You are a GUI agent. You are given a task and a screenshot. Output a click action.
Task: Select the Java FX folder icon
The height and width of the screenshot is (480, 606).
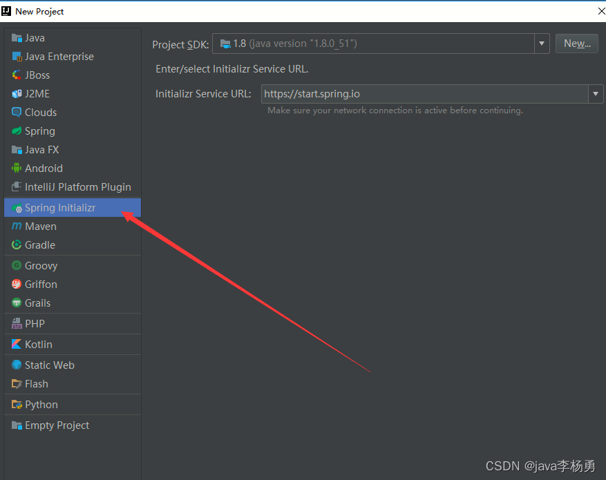point(17,150)
